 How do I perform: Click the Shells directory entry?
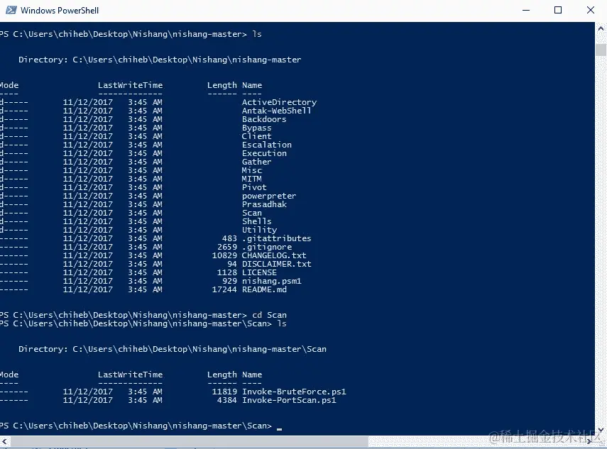[257, 221]
